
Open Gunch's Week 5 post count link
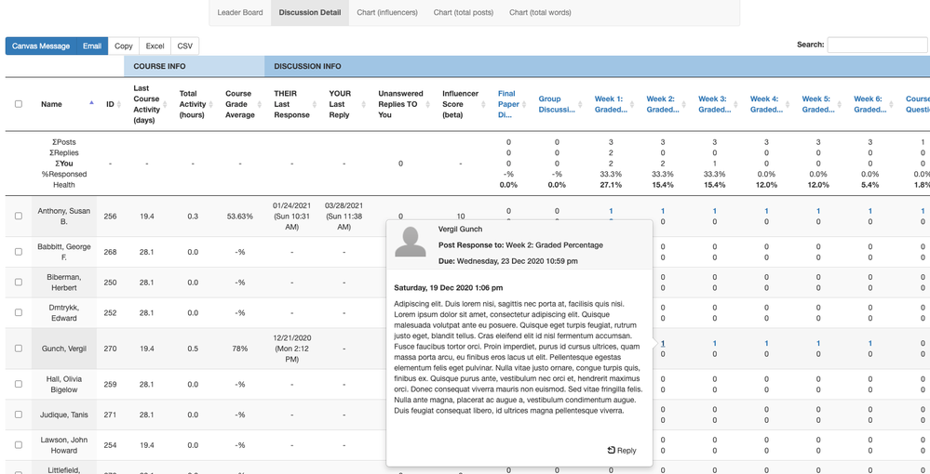[818, 343]
